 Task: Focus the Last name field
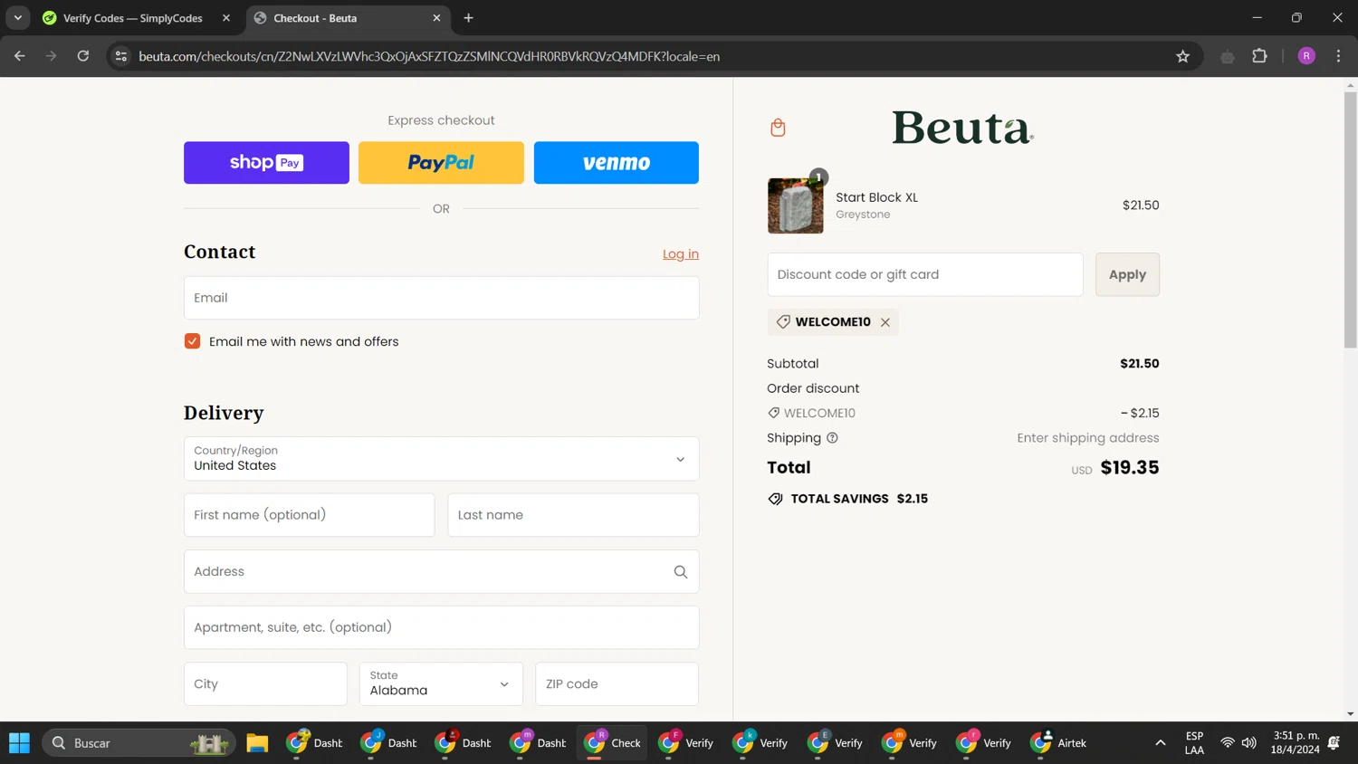tap(573, 515)
